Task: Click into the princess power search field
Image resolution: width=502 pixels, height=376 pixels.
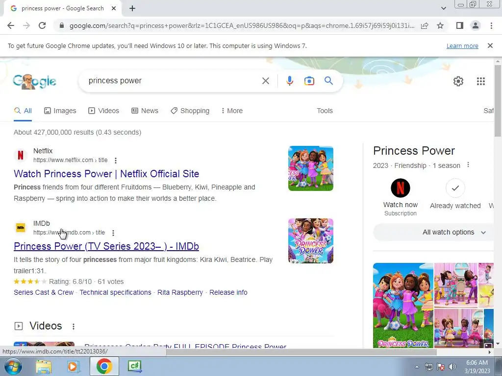Action: (x=173, y=81)
